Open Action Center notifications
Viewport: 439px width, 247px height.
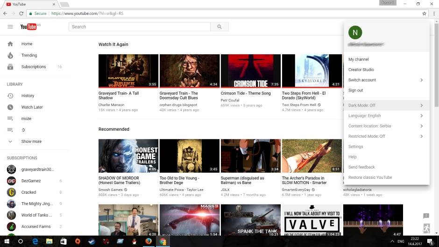[x=430, y=241]
